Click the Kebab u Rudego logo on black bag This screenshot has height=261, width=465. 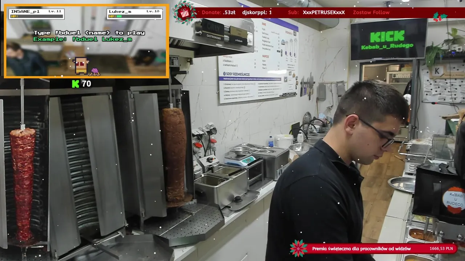[453, 200]
